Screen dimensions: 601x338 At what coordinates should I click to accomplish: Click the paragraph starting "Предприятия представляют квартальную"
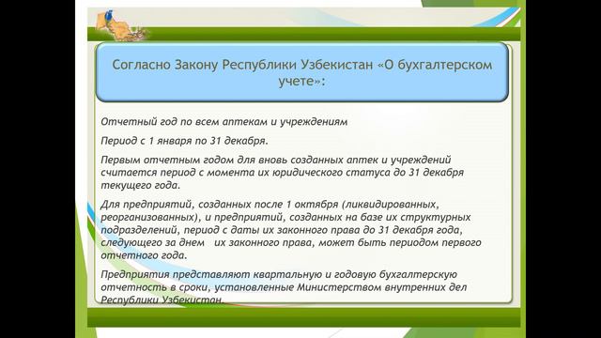[x=284, y=287]
